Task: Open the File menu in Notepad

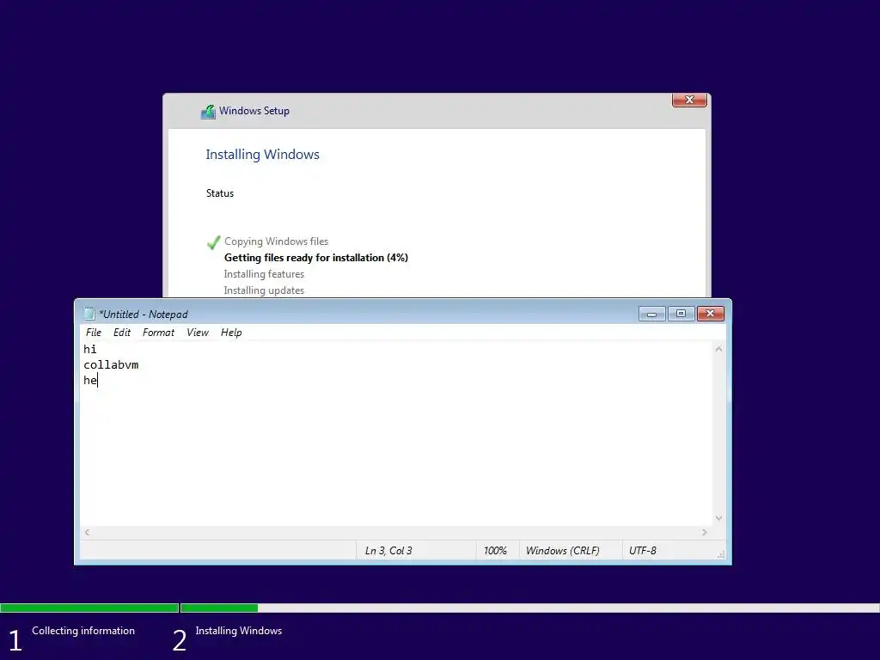Action: tap(93, 333)
